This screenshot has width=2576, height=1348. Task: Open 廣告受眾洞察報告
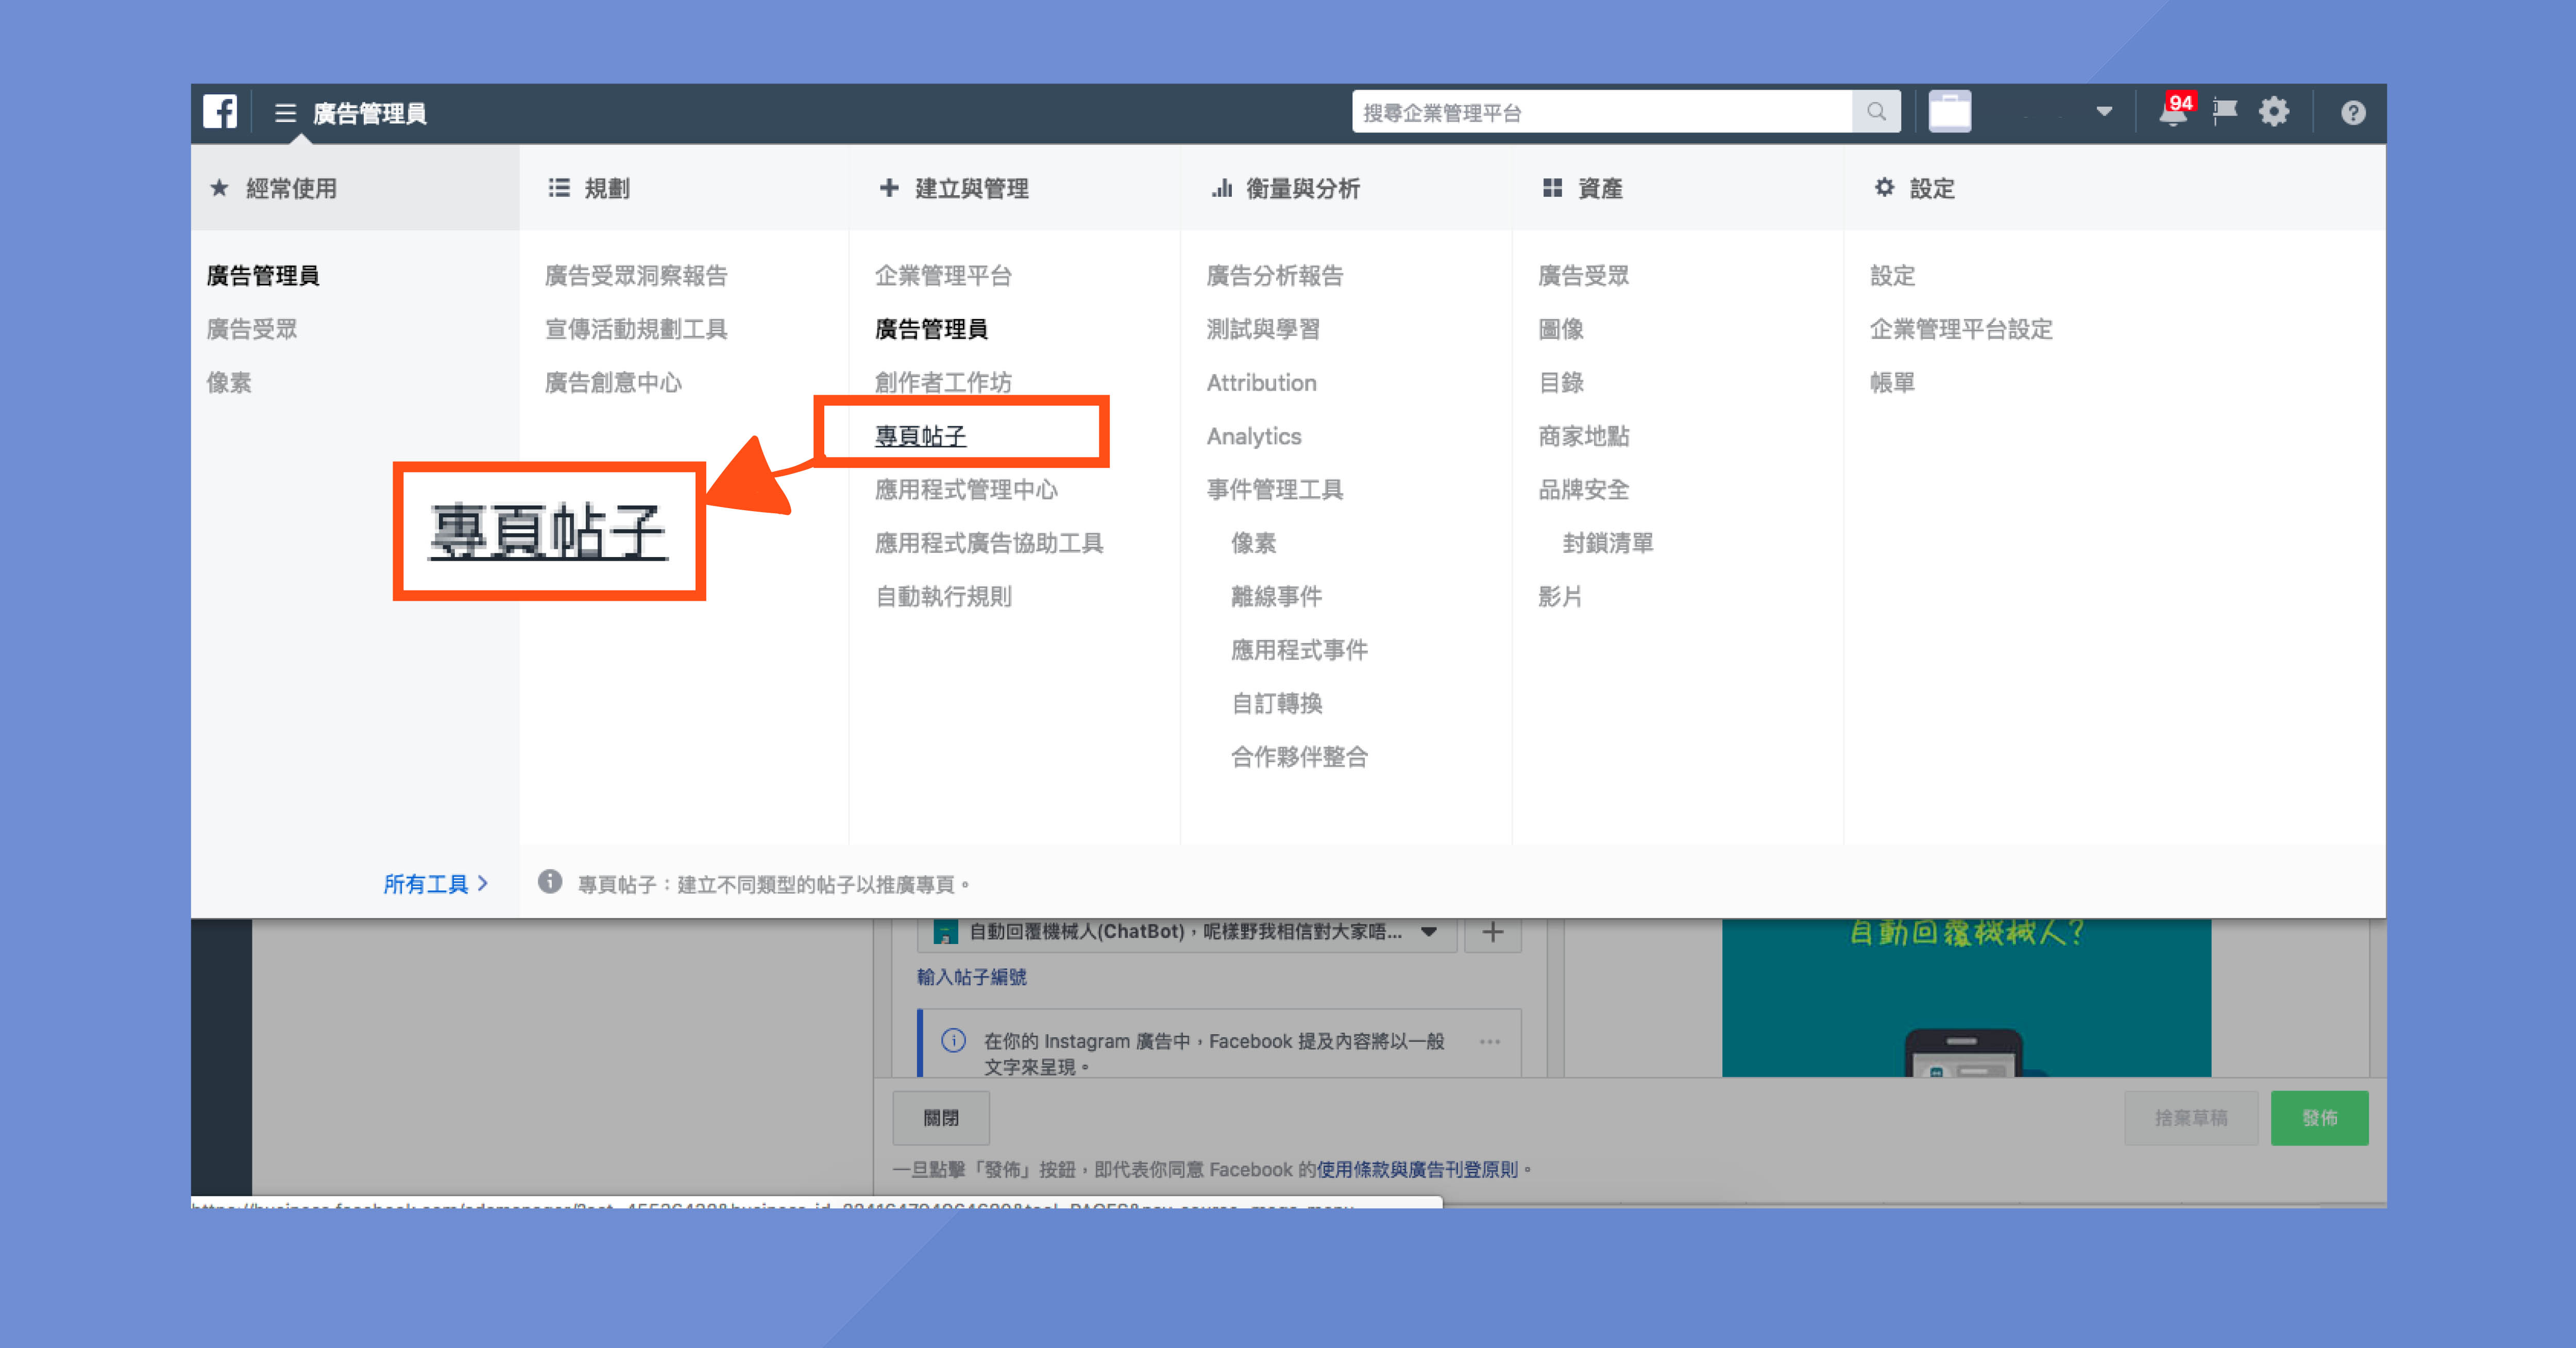636,276
